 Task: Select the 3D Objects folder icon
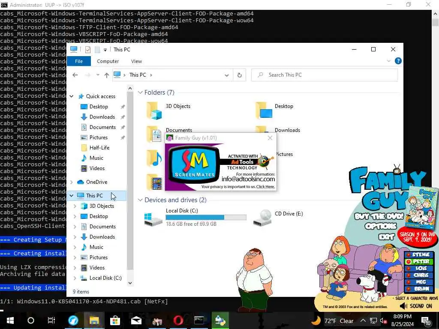154,111
